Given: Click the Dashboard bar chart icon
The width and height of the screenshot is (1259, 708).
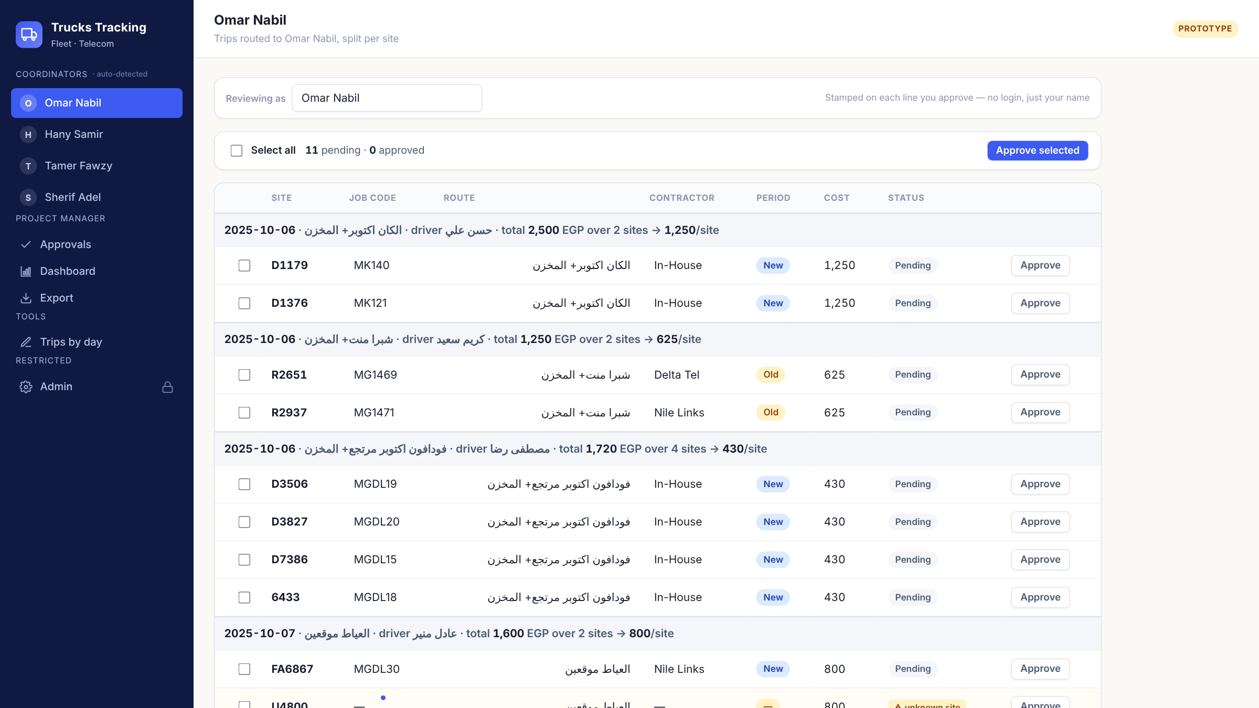Looking at the screenshot, I should point(26,271).
